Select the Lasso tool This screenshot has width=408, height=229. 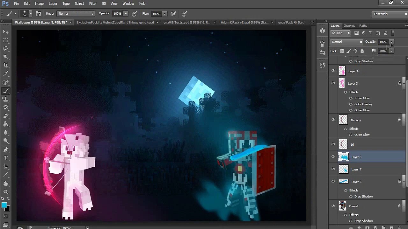(x=6, y=49)
